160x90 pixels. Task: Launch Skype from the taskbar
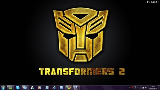click(x=18, y=88)
